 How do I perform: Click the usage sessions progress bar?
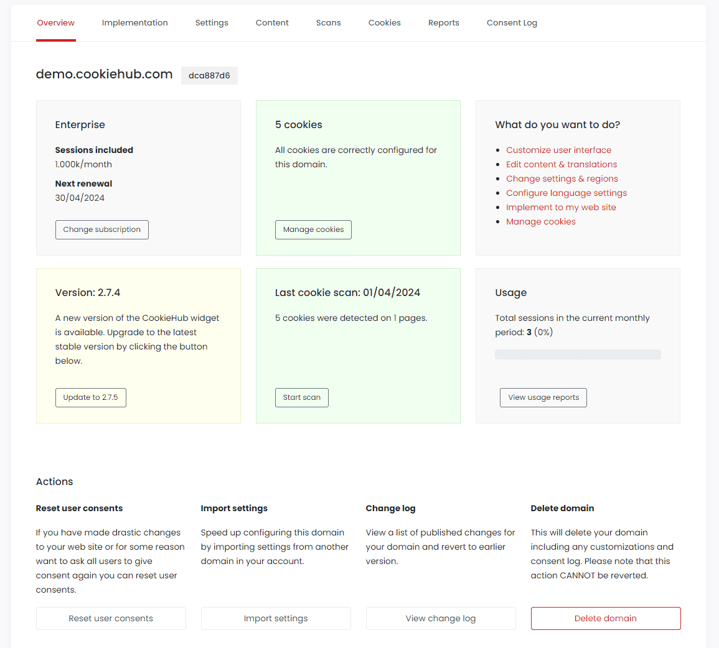pos(578,354)
